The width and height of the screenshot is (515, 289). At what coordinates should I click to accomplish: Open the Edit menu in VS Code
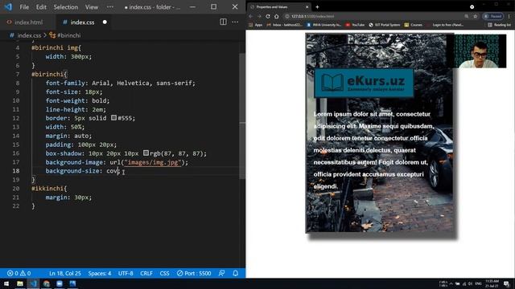(x=41, y=7)
